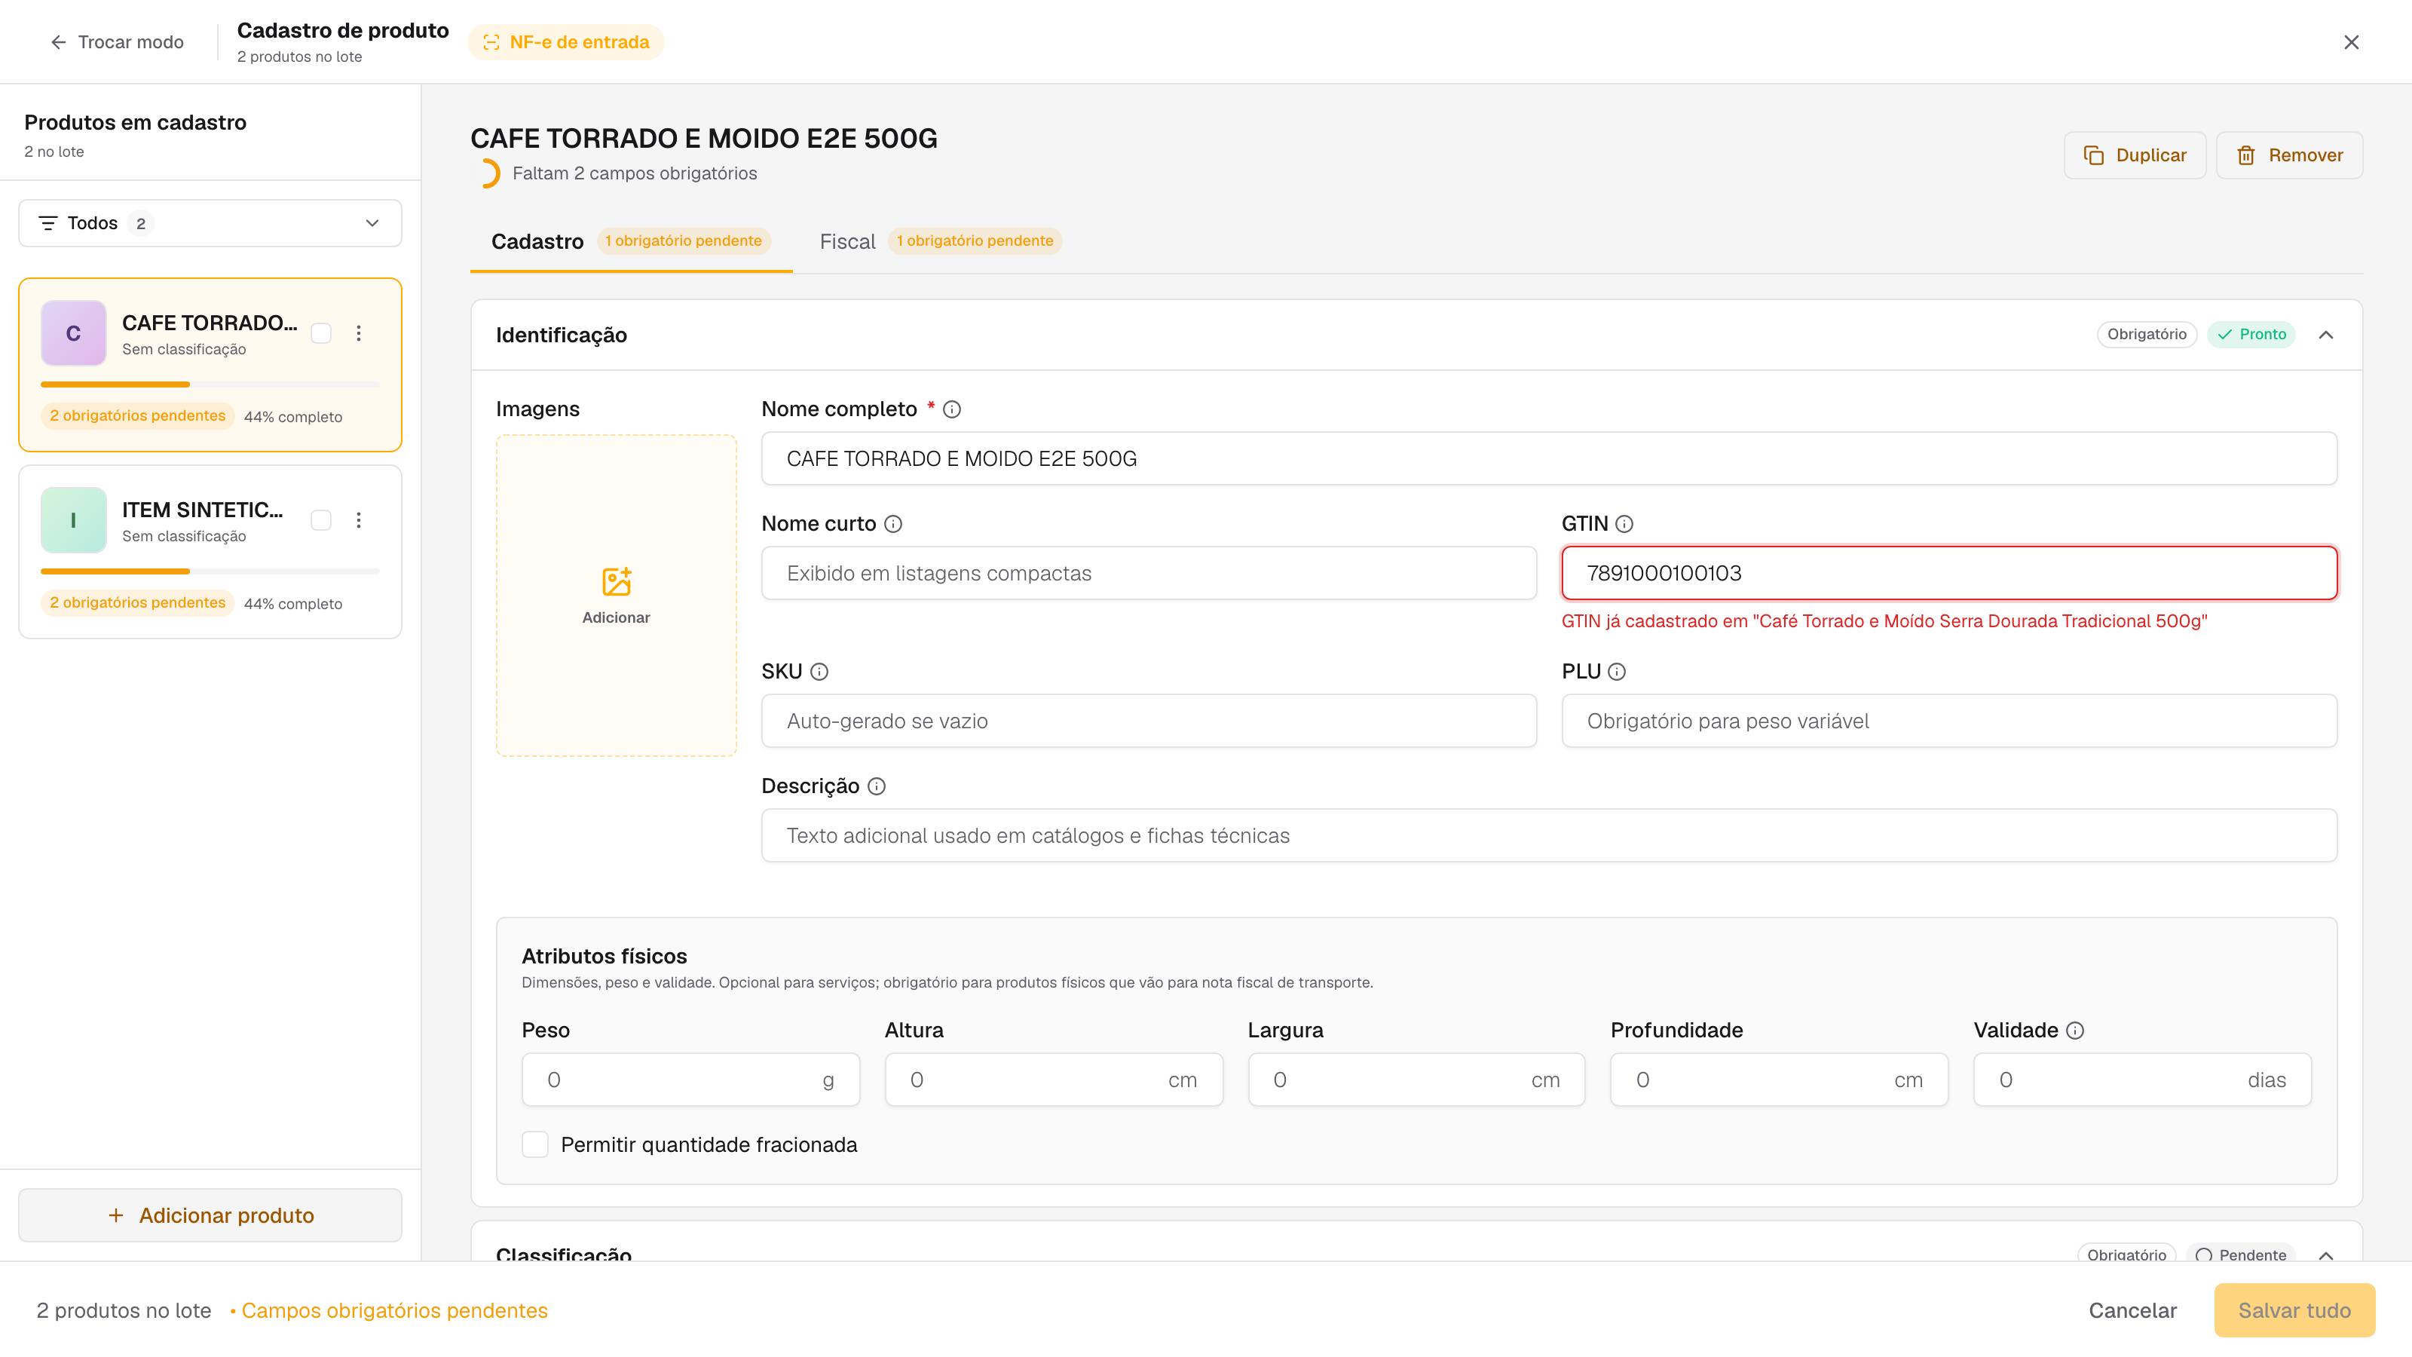
Task: Click the Duplicar button
Action: pos(2135,155)
